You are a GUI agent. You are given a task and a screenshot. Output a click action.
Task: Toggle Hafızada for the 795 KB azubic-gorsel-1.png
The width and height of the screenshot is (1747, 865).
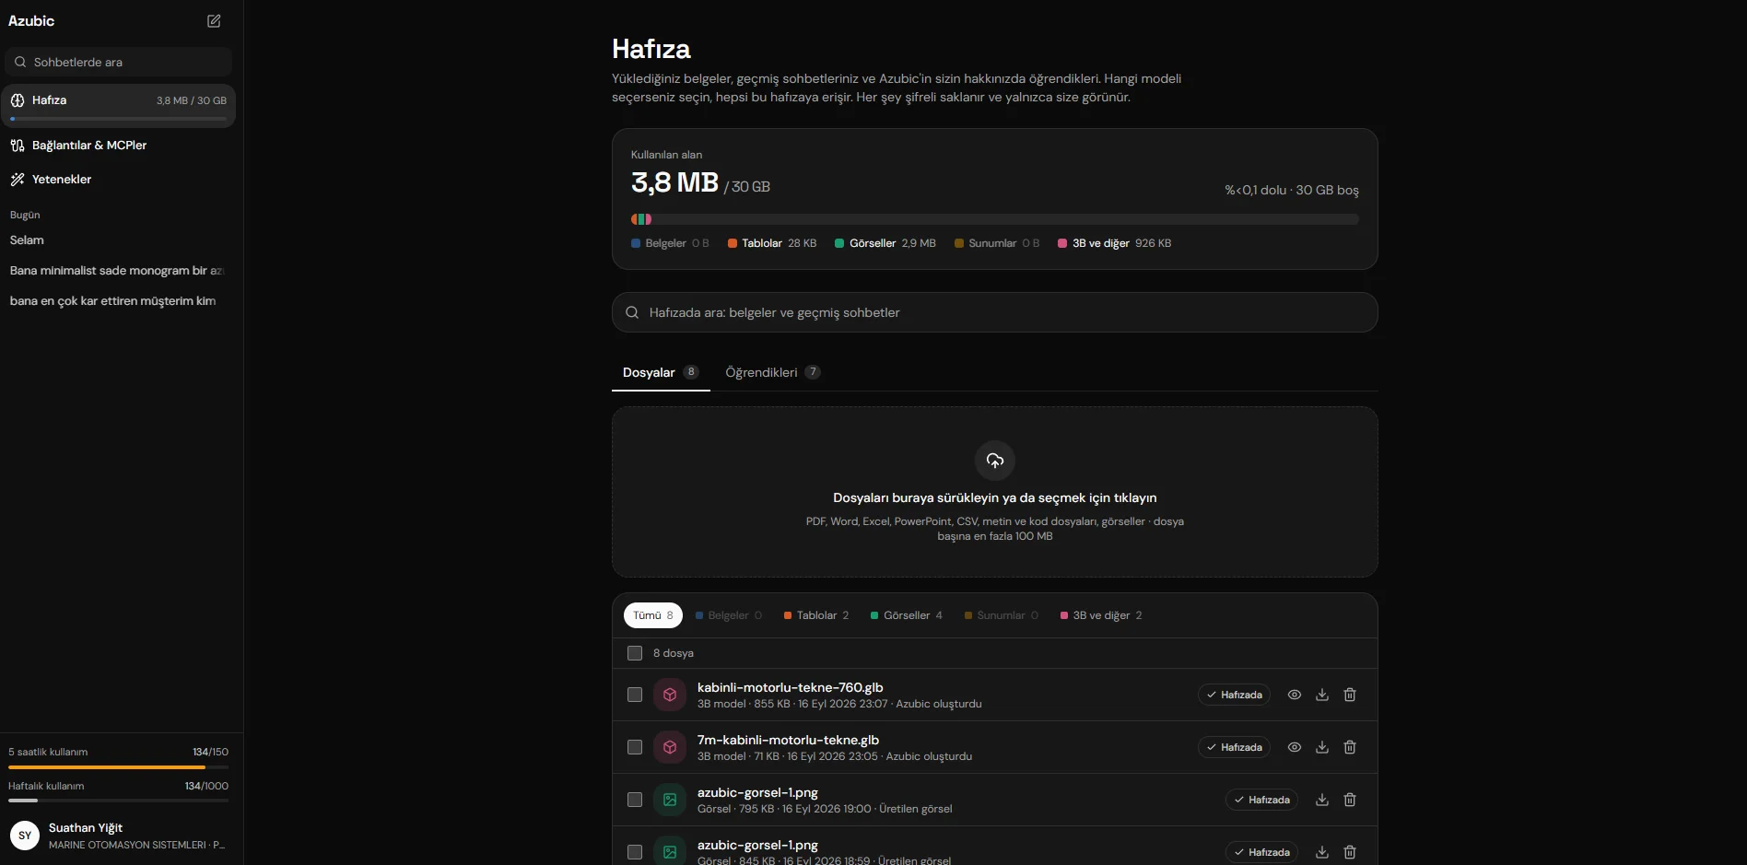tap(1261, 800)
